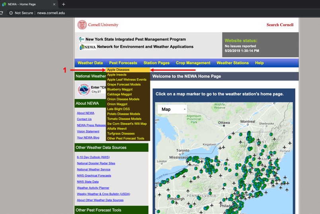This screenshot has width=320, height=214.
Task: Click the National Weather Service emblem
Action: pos(84,89)
